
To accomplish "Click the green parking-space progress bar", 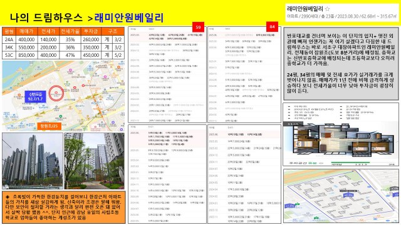I will (350, 162).
